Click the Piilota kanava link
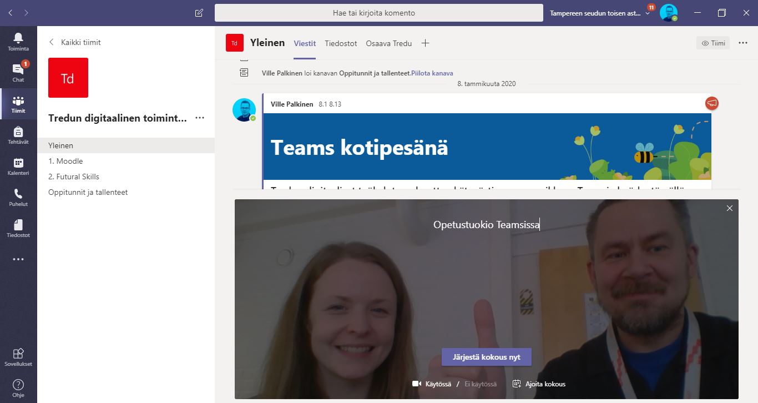This screenshot has width=758, height=403. (x=432, y=73)
